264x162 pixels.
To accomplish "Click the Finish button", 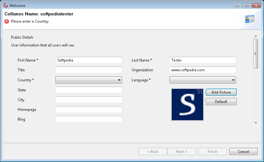I will pyautogui.click(x=212, y=152).
